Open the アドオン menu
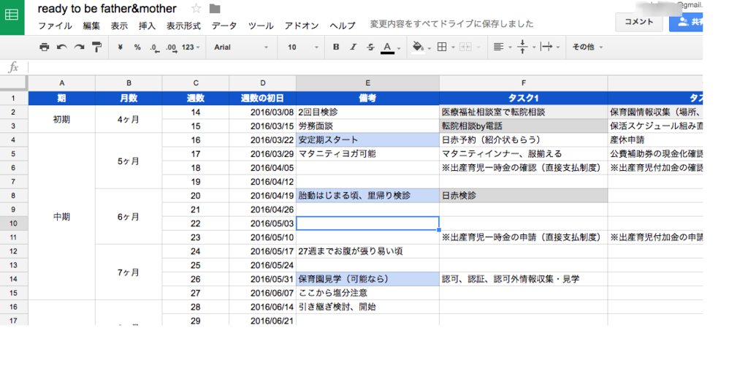This screenshot has height=371, width=748. [302, 26]
